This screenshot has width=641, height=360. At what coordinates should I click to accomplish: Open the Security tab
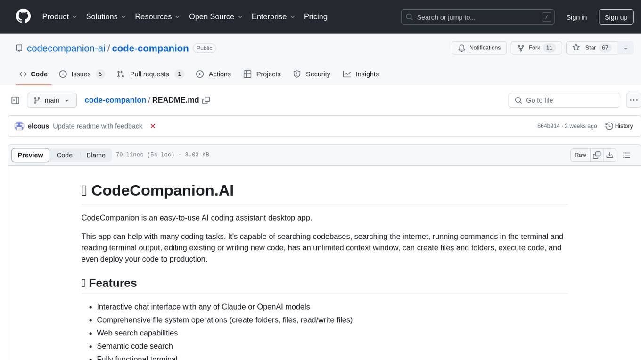click(x=312, y=74)
